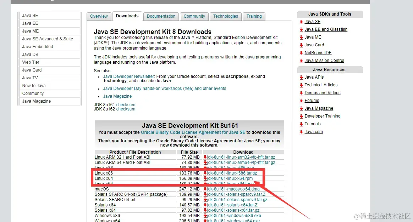The image size is (413, 222).
Task: Click red arrow icon beside Java Magazine in Java Resources
Action: pyautogui.click(x=301, y=108)
